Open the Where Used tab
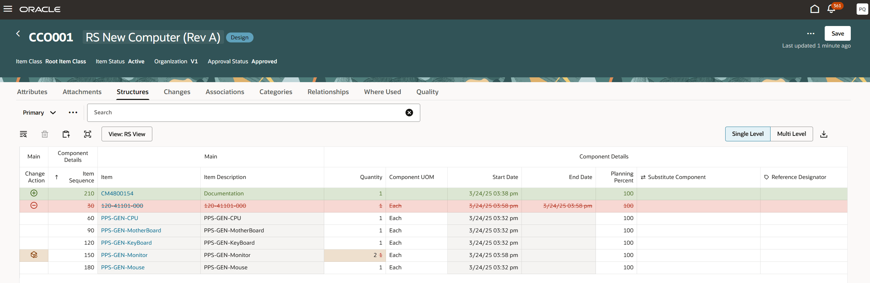 tap(383, 92)
